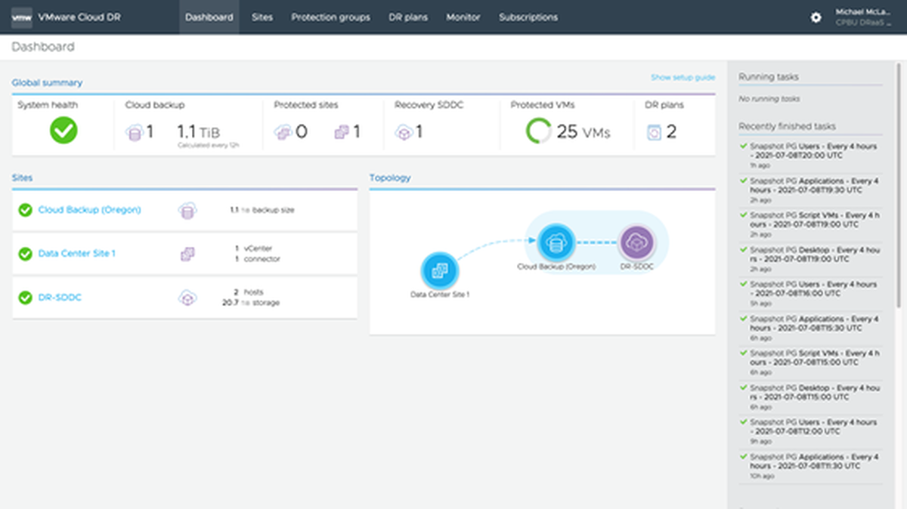Open Cloud Backup (Oregon) site link
Image resolution: width=907 pixels, height=509 pixels.
89,210
